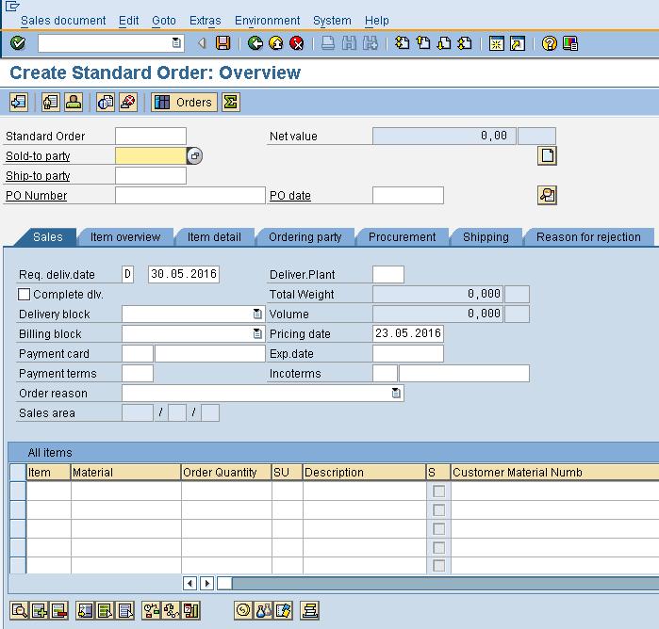Toggle the S checkbox in third item row
Image resolution: width=659 pixels, height=629 pixels.
(438, 528)
